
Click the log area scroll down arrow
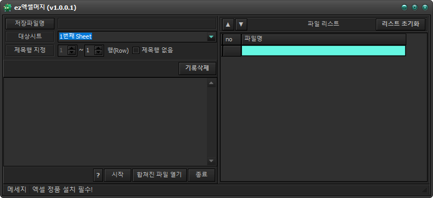pos(211,160)
